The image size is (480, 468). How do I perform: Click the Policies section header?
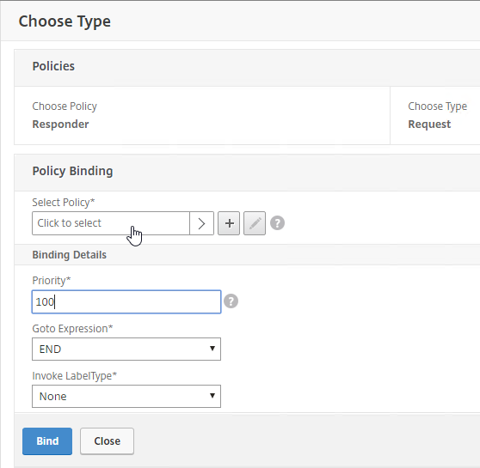pyautogui.click(x=53, y=66)
